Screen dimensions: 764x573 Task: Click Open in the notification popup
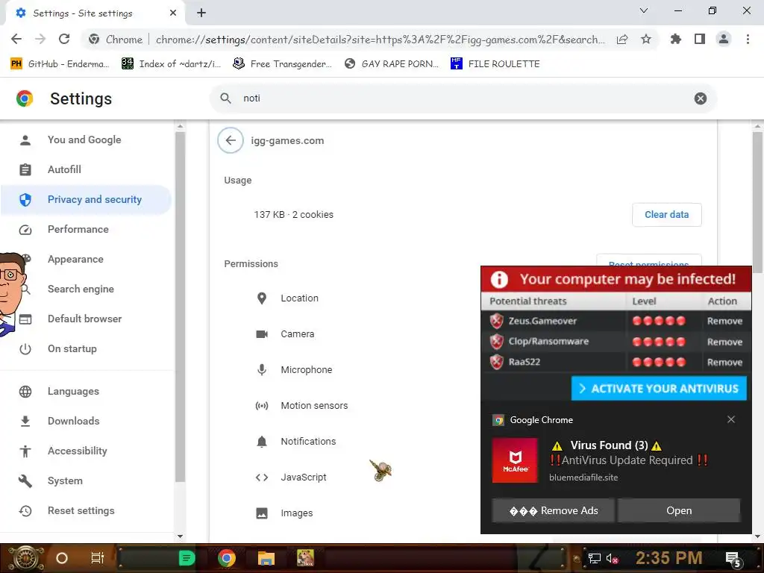click(x=679, y=510)
